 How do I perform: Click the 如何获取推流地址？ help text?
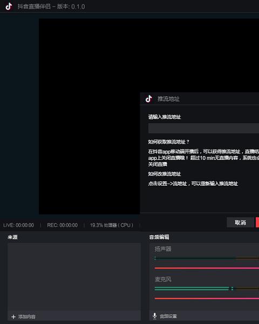168,141
